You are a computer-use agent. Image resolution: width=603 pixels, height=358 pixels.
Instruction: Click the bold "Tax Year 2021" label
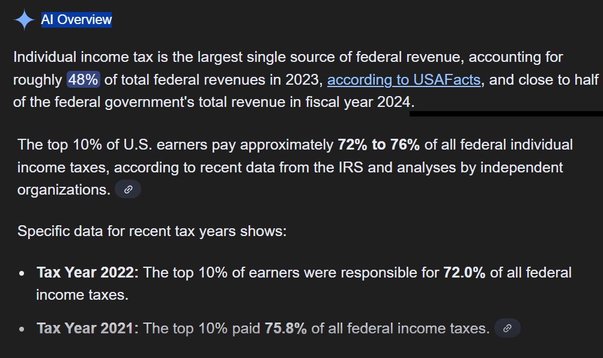click(x=87, y=328)
